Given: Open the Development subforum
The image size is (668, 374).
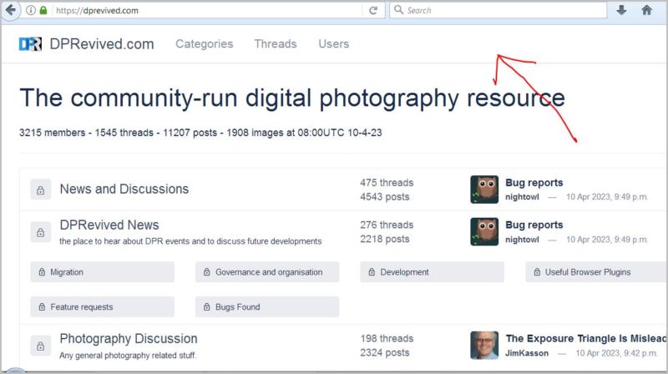Looking at the screenshot, I should click(432, 272).
